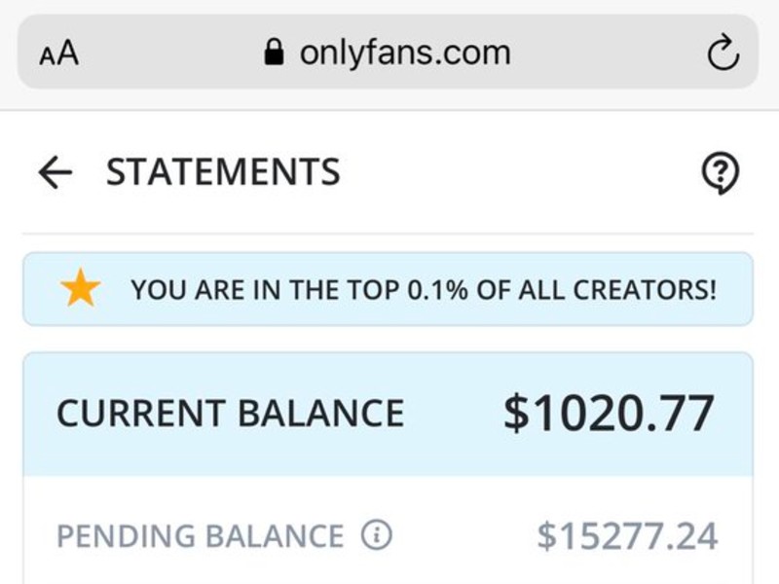Click the STATEMENTS page heading
779x584 pixels.
(x=223, y=172)
